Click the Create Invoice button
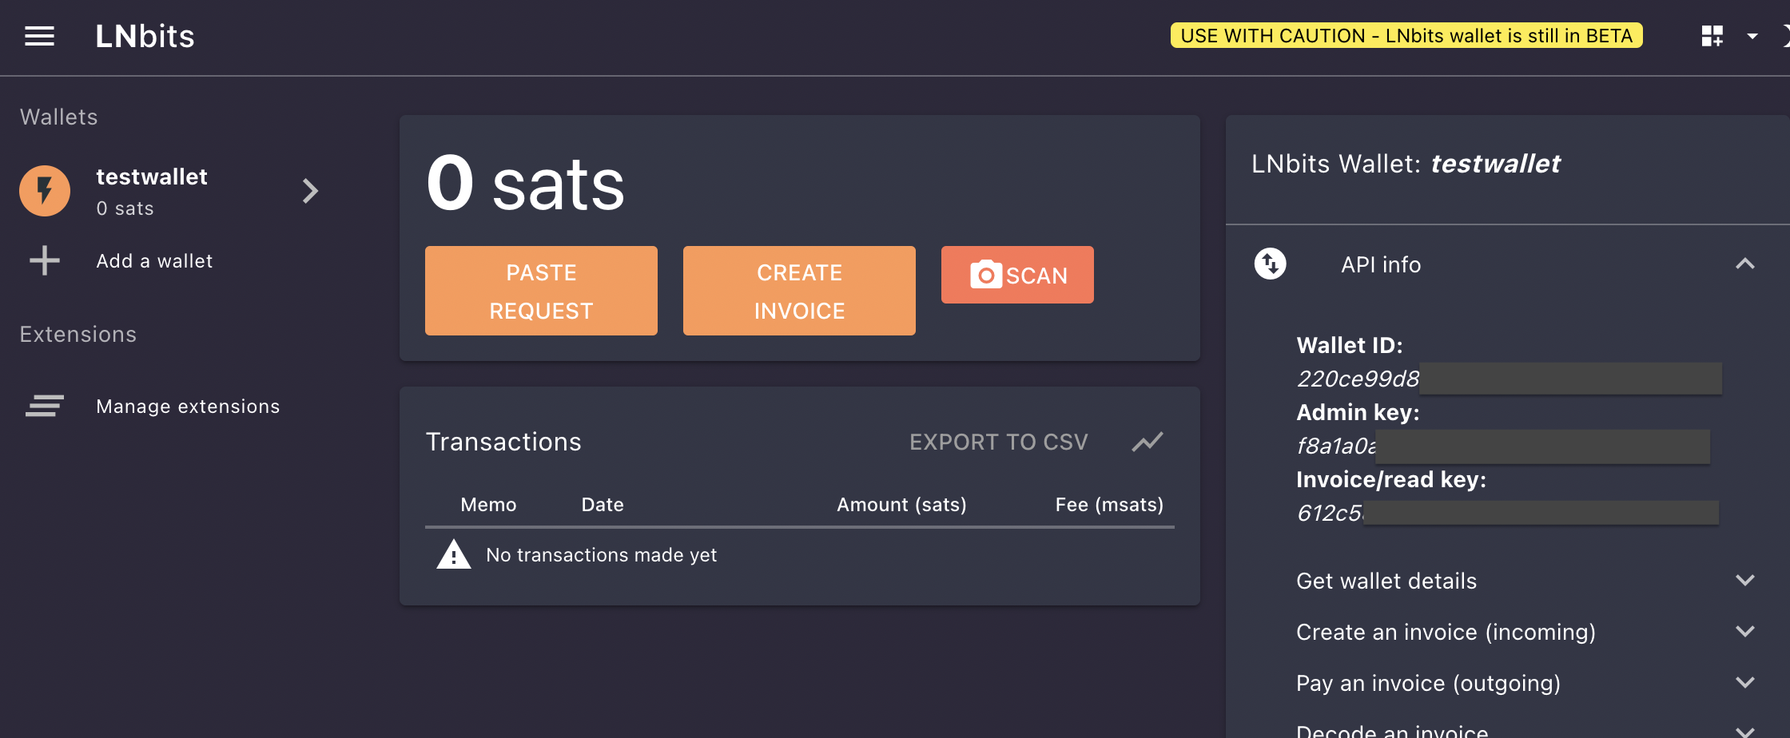This screenshot has height=738, width=1790. click(x=799, y=291)
